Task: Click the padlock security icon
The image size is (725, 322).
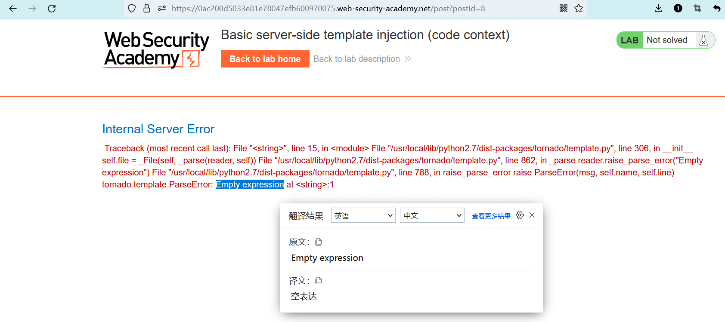Action: coord(147,9)
